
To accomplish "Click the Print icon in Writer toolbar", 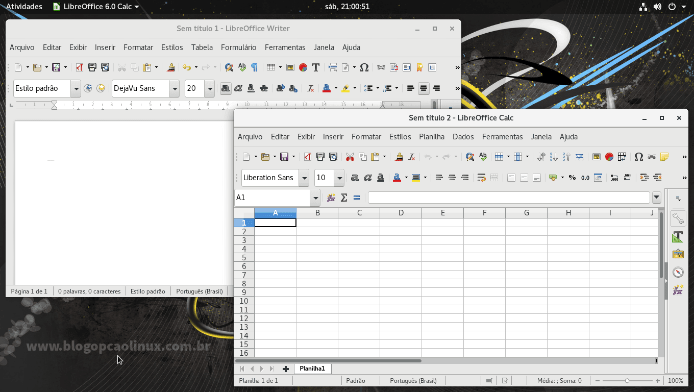I will pyautogui.click(x=92, y=67).
